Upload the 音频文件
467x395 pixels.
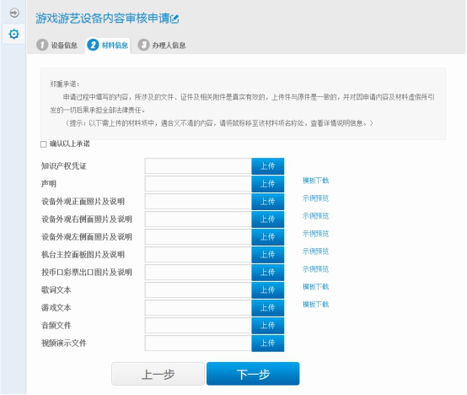(x=267, y=325)
